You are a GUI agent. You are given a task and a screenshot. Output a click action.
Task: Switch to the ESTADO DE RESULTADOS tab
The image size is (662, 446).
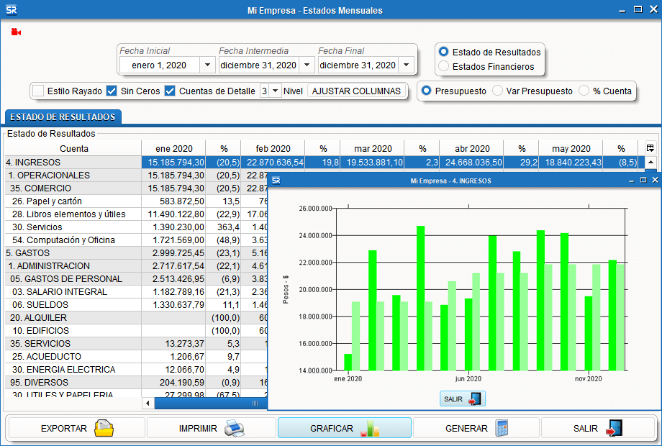[63, 117]
